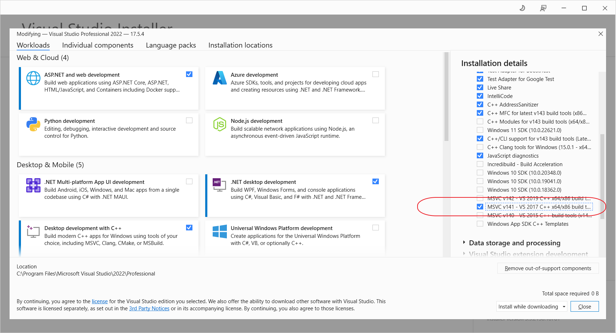Uncheck MSVC v141 - VS 2017 build tools
The image size is (616, 333).
tap(480, 207)
